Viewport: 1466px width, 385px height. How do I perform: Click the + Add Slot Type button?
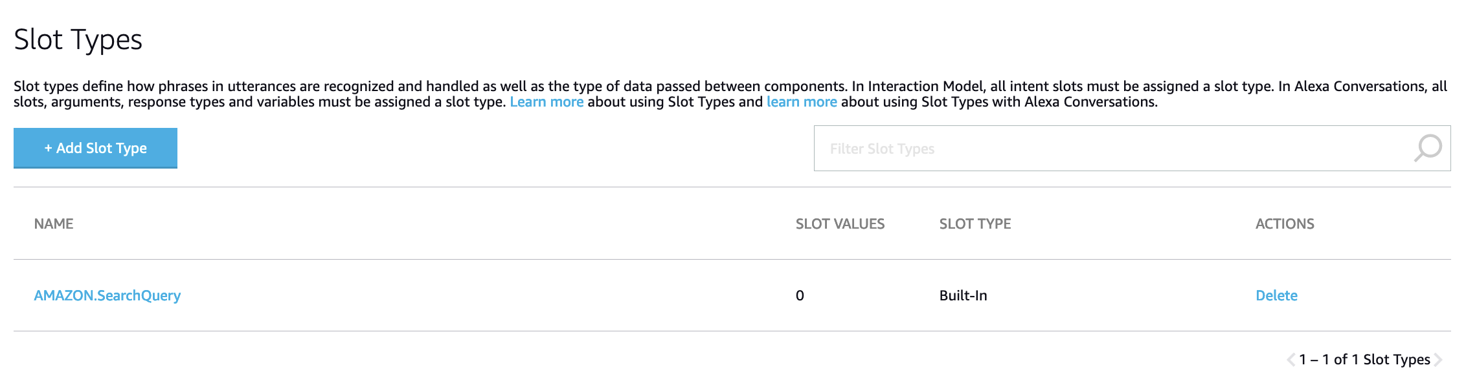pos(95,148)
